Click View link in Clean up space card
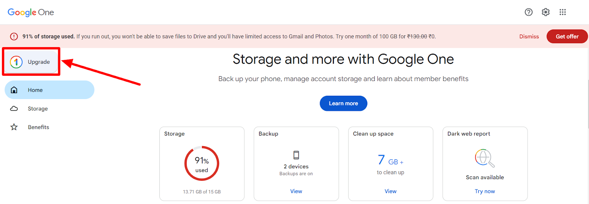 point(391,191)
